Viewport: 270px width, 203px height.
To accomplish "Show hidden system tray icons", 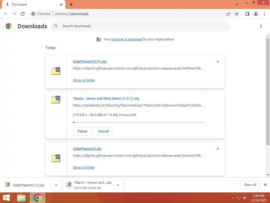I will click(x=232, y=198).
